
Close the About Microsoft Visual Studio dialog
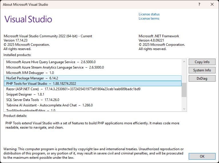pos(212,5)
